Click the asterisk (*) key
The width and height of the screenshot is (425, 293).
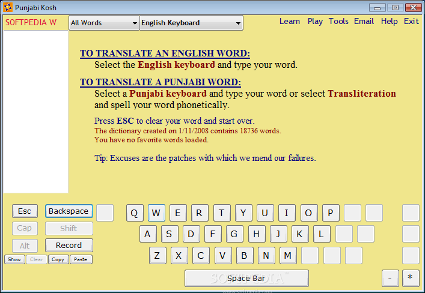coord(411,278)
